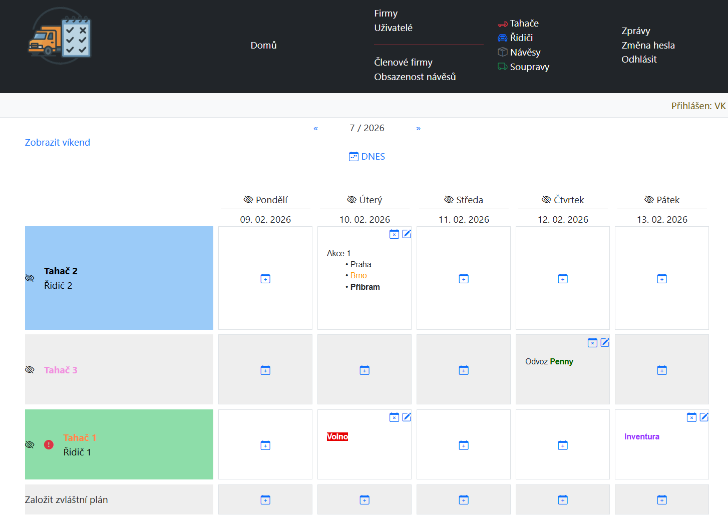The image size is (728, 527).
Task: Open Obsazenost návěsů menu item
Action: [x=415, y=77]
